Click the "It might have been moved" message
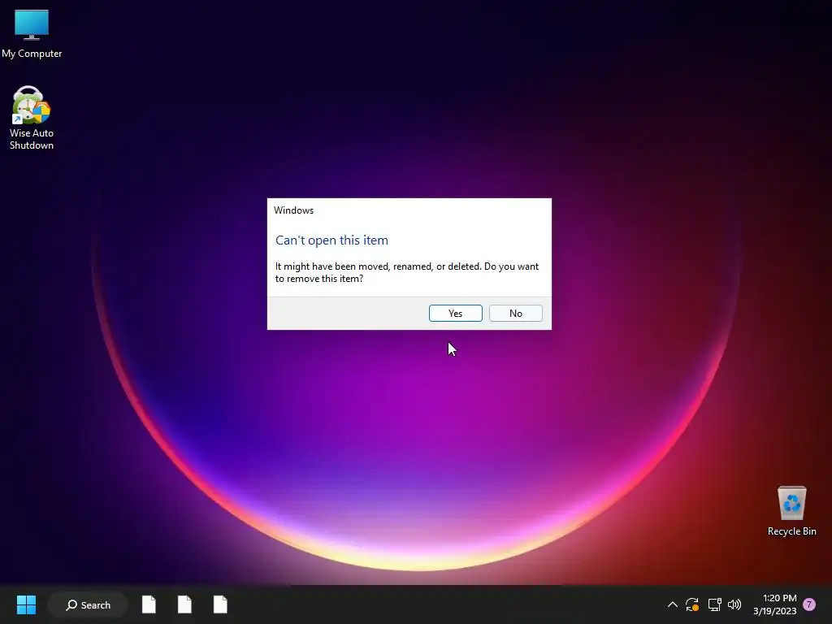The image size is (832, 624). pos(407,272)
